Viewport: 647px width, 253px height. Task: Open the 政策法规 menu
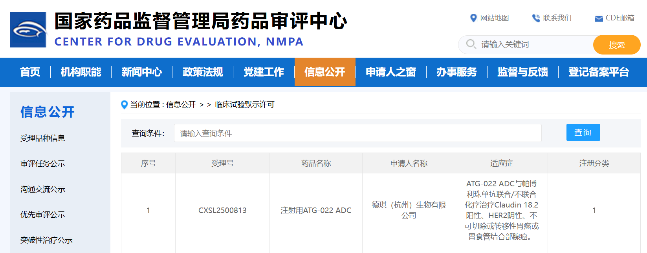203,72
